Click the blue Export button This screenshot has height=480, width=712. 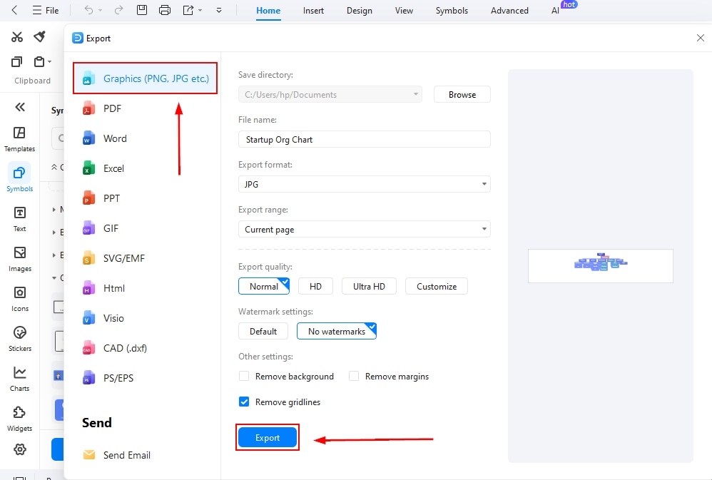[268, 438]
